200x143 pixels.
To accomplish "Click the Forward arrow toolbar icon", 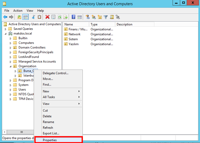I will (11, 17).
